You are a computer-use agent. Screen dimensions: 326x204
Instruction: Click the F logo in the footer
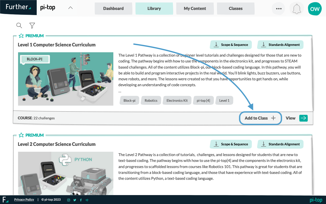pos(5,199)
